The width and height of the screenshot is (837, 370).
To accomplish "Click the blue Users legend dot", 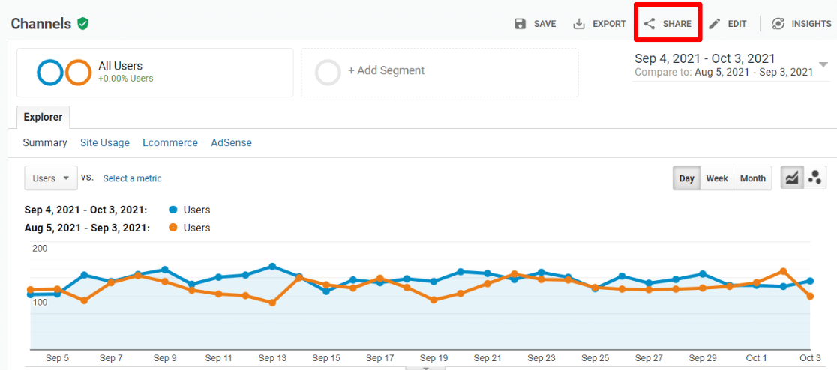I will point(172,210).
